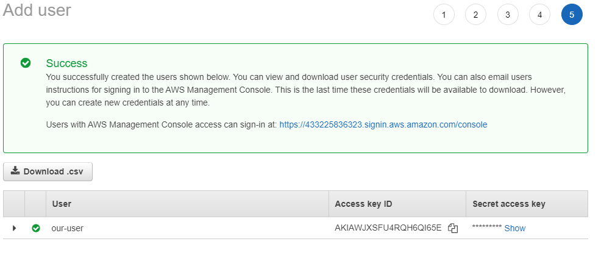Select the current step 5 indicator
Screen dimensions: 604x255
pyautogui.click(x=572, y=15)
